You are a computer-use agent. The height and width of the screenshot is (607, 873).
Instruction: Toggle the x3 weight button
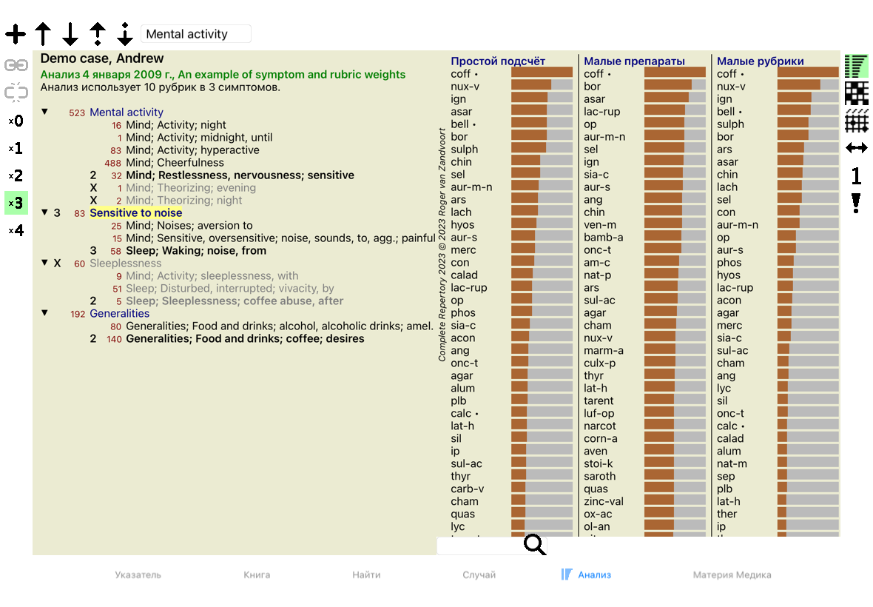point(16,203)
